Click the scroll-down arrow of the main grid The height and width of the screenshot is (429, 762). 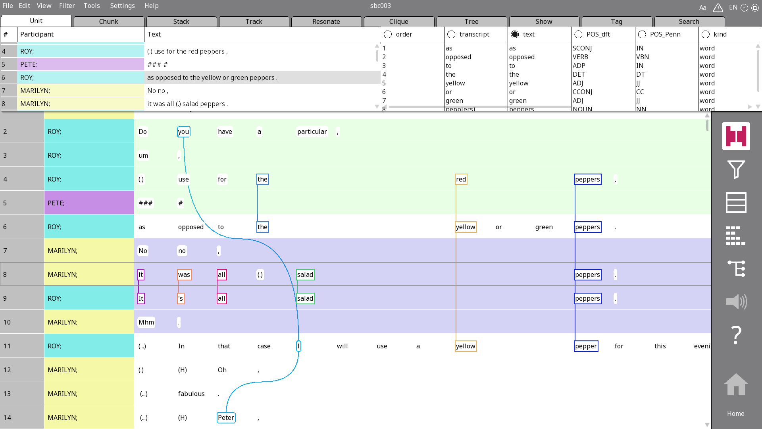pyautogui.click(x=707, y=424)
